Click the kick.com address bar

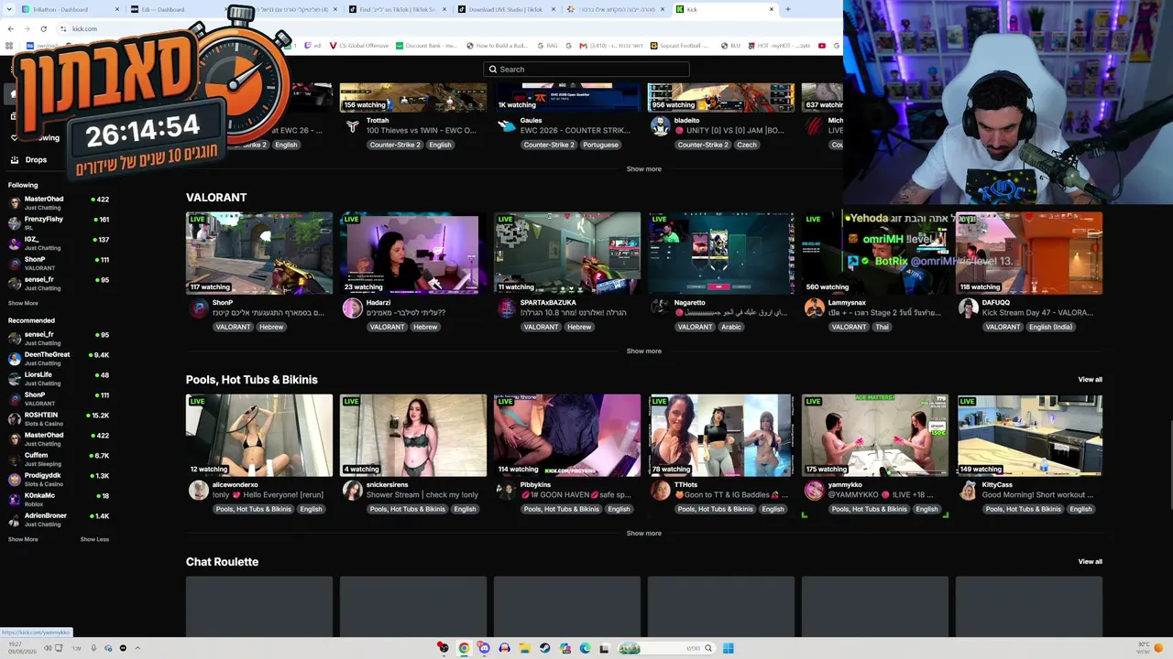[x=84, y=28]
